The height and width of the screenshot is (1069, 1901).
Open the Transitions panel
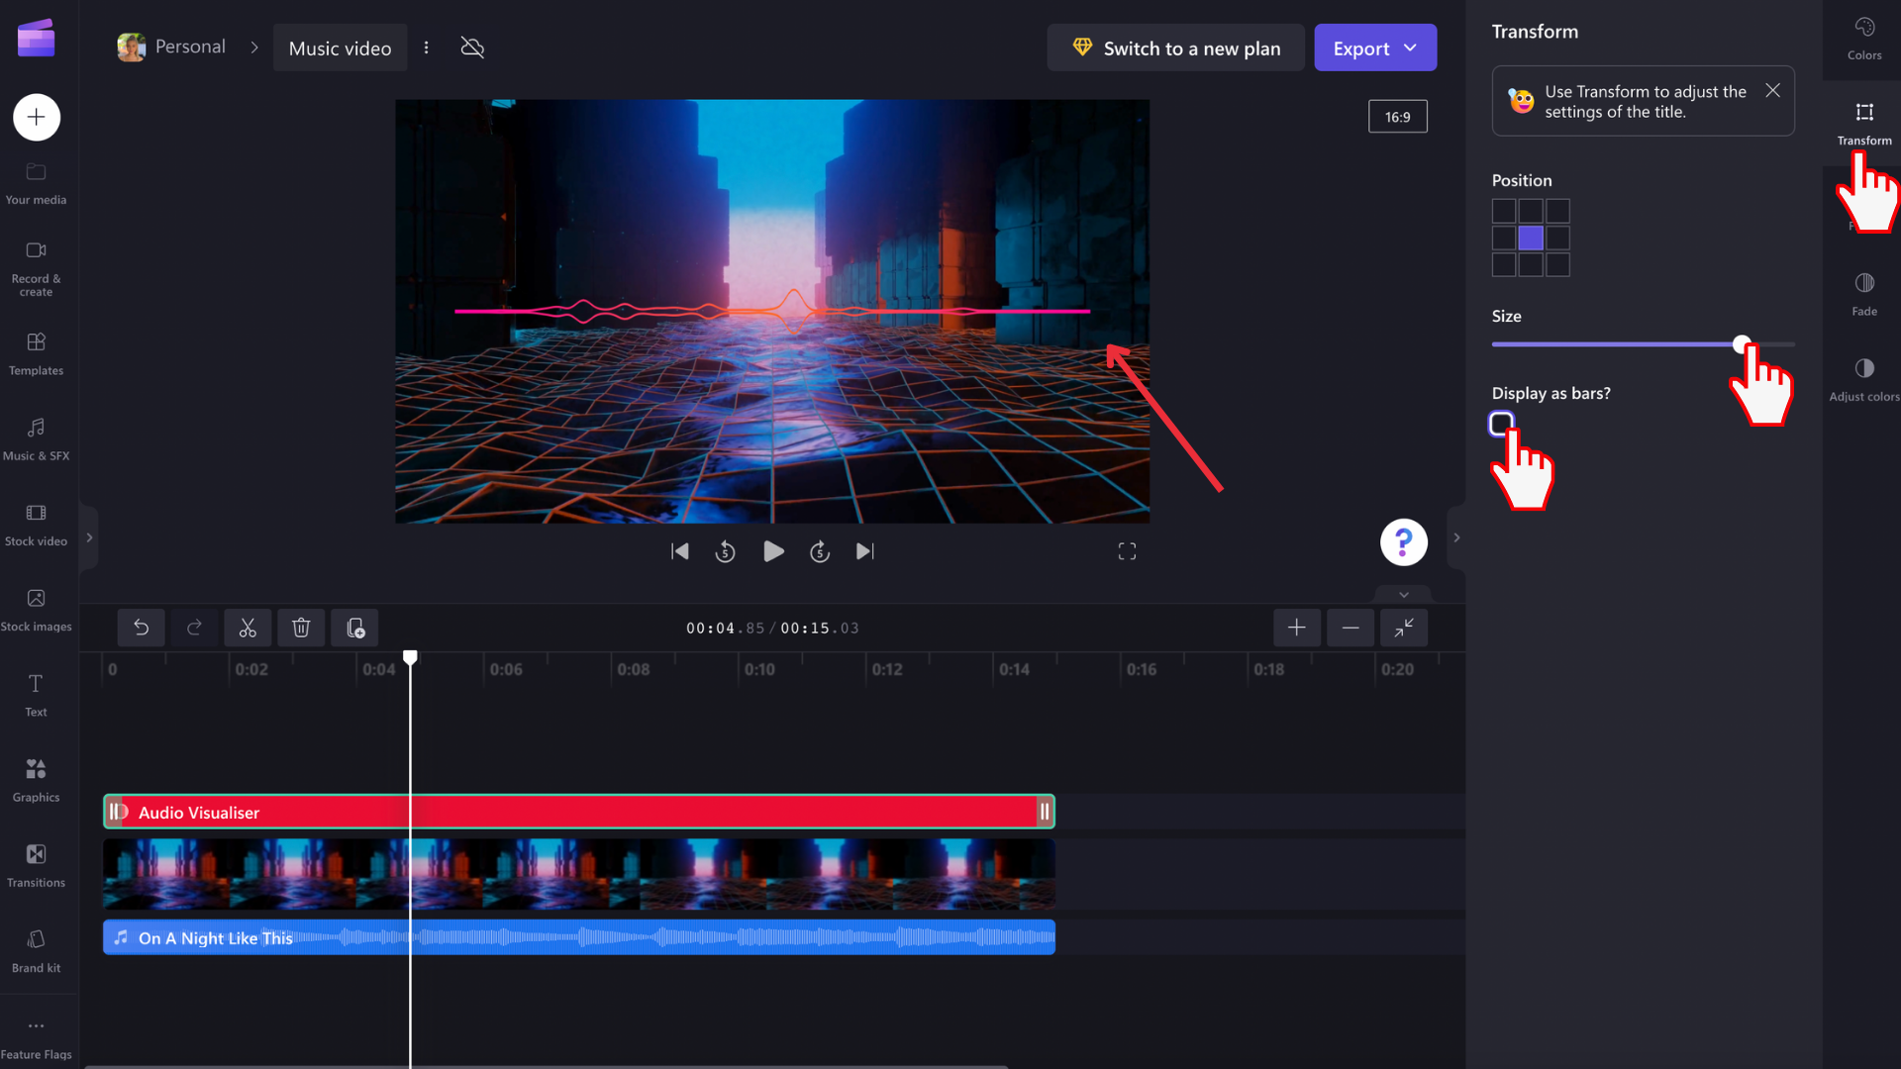pyautogui.click(x=36, y=863)
